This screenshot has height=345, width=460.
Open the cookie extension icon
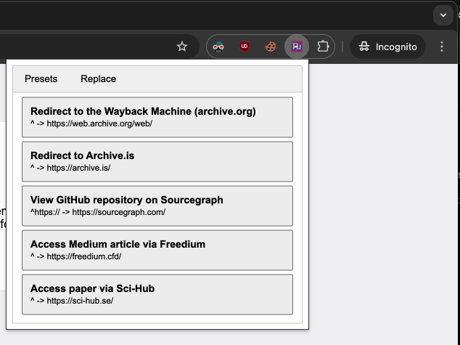(x=271, y=46)
